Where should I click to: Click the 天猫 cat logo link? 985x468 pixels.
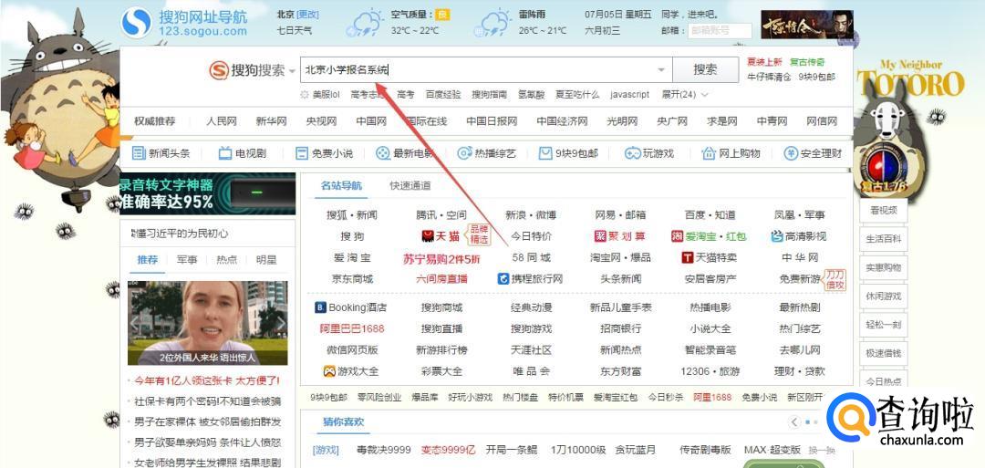coord(427,236)
